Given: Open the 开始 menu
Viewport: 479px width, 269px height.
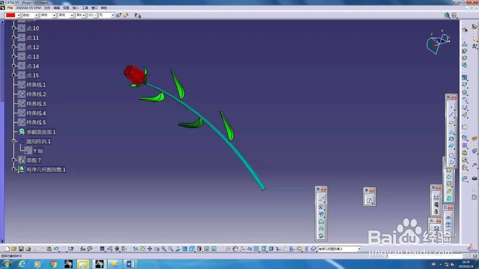Looking at the screenshot, I should pos(10,8).
